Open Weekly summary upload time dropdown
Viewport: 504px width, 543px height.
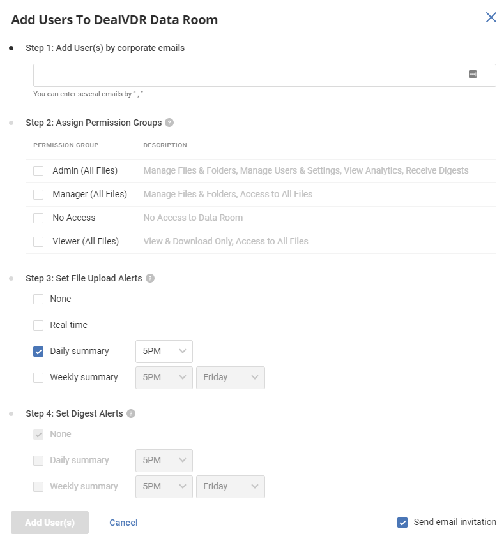[x=164, y=378]
